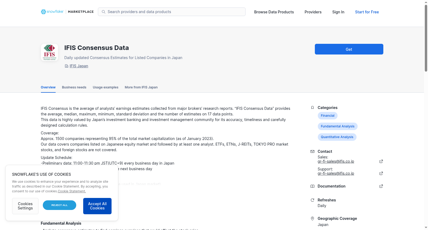Image resolution: width=428 pixels, height=230 pixels.
Task: Click the IFIS provider logo thumbnail
Action: point(49,52)
